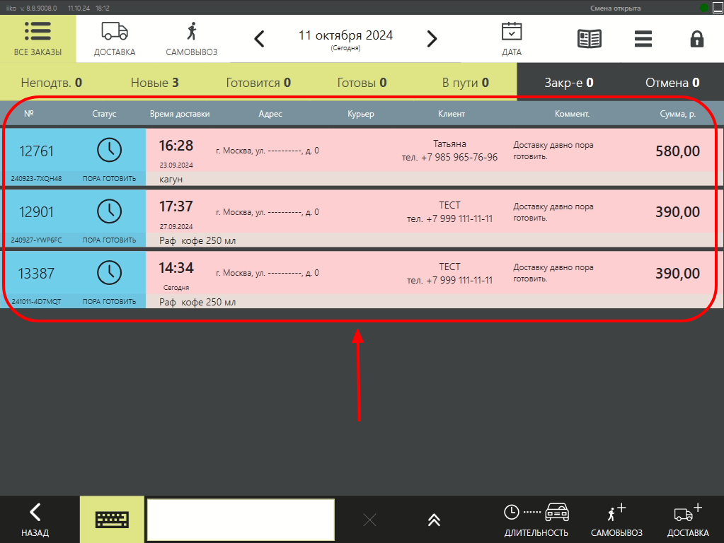Expand panel with double chevron up
Image resolution: width=724 pixels, height=543 pixels.
[434, 520]
